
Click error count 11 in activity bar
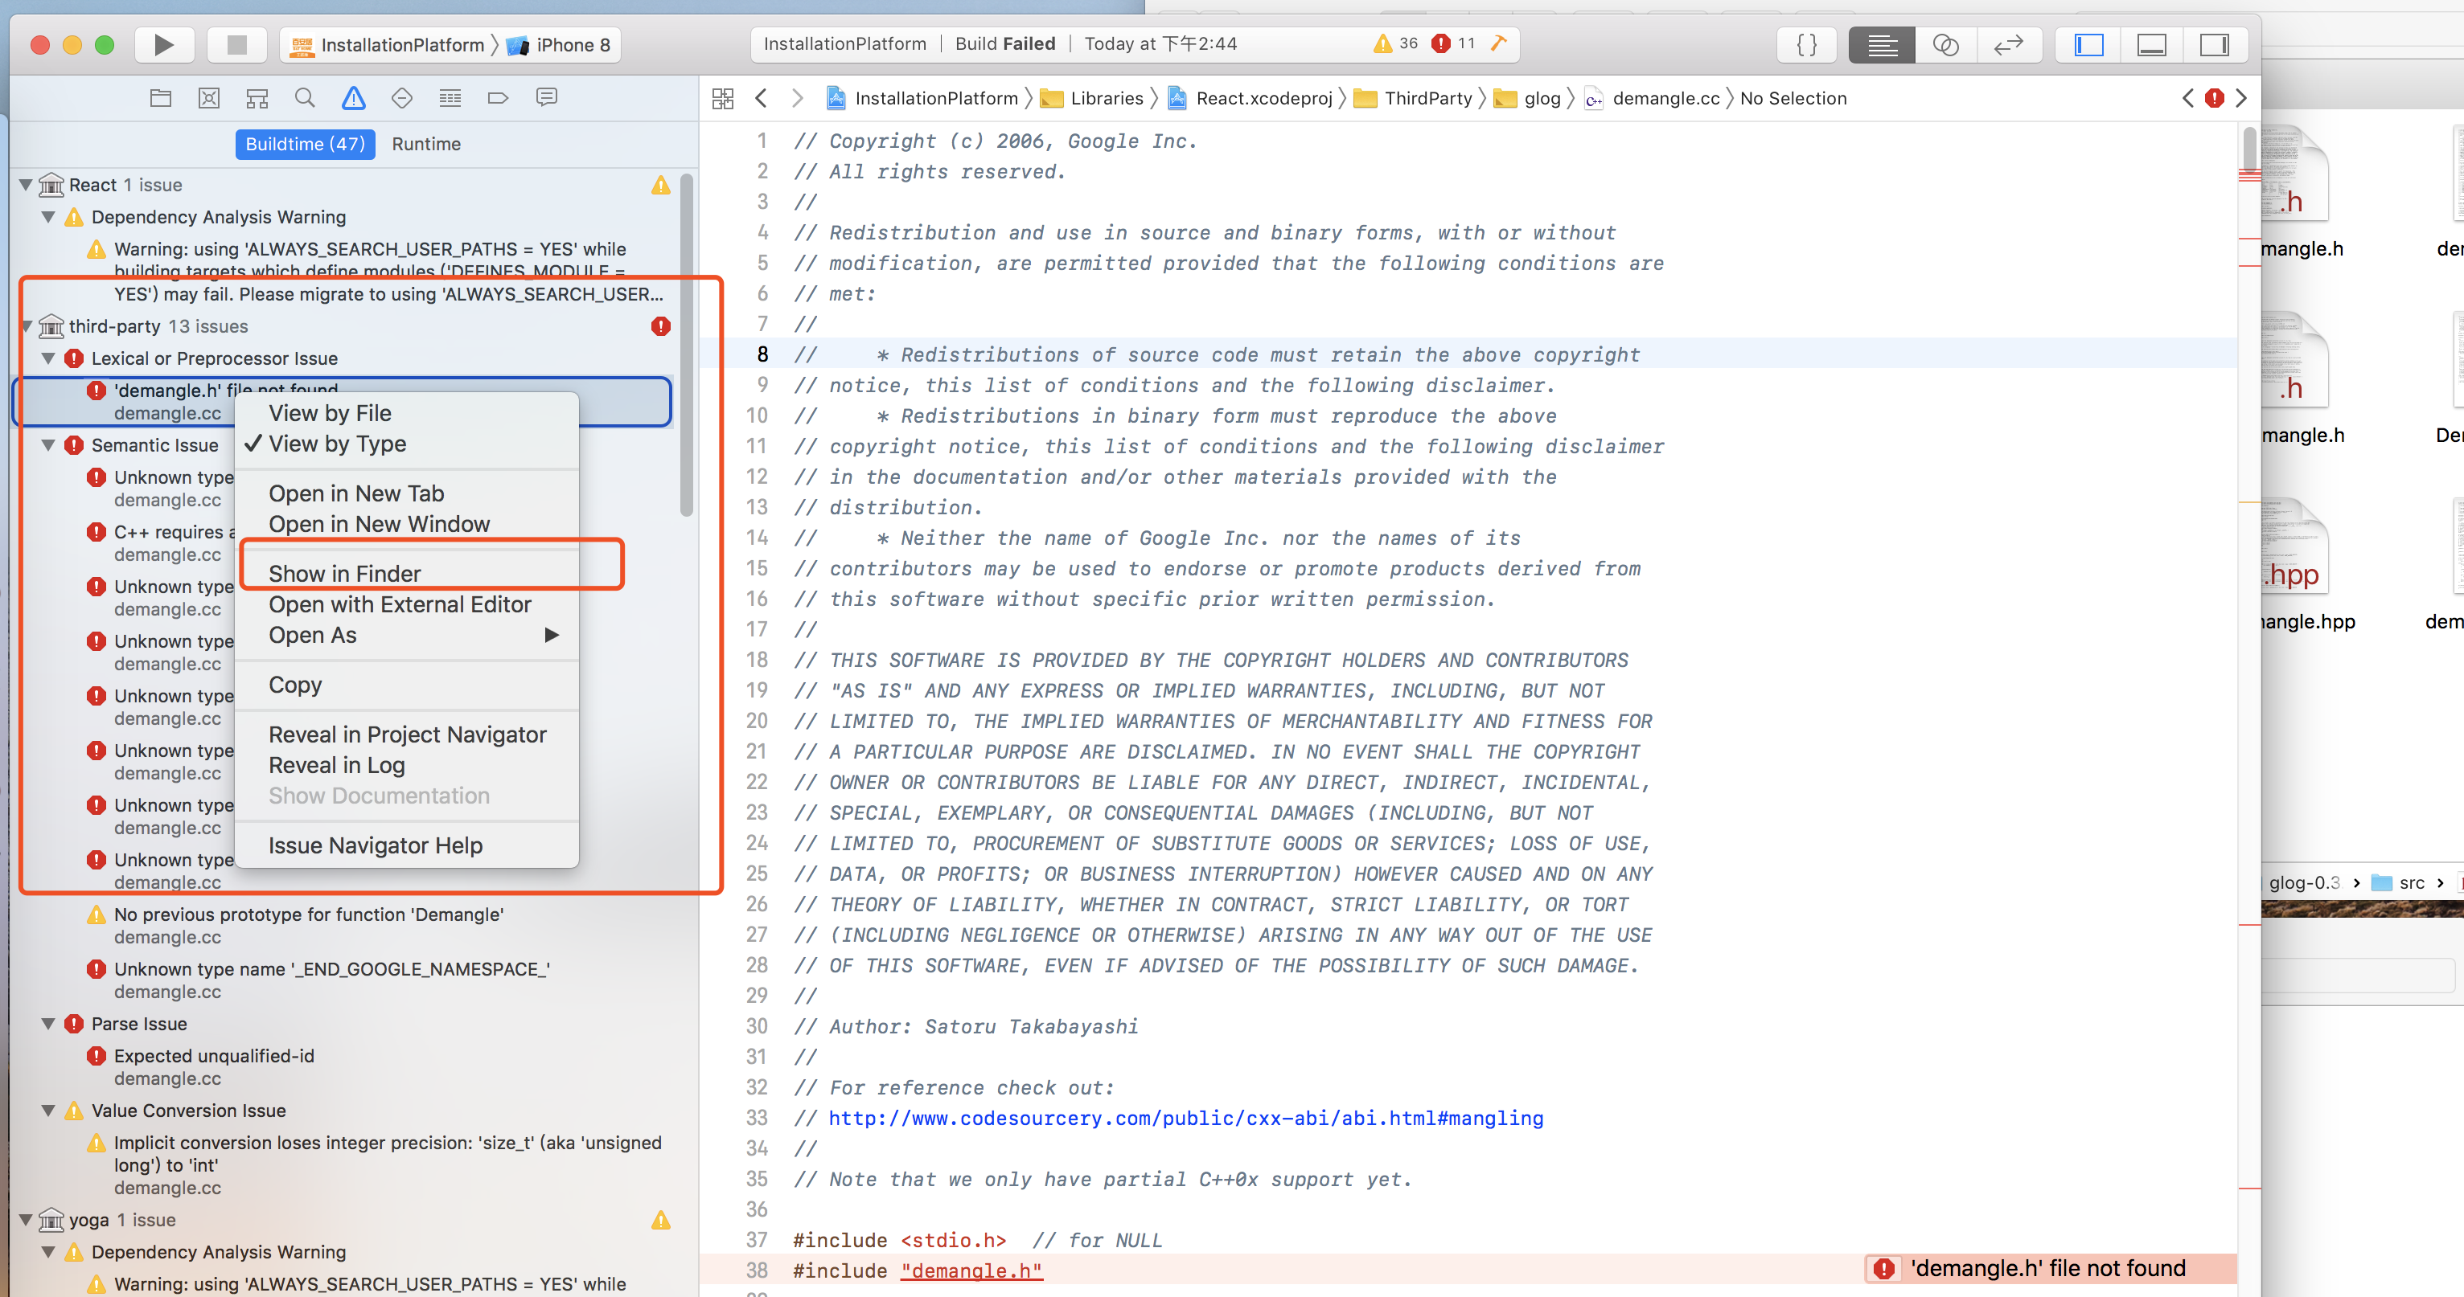(x=1453, y=44)
